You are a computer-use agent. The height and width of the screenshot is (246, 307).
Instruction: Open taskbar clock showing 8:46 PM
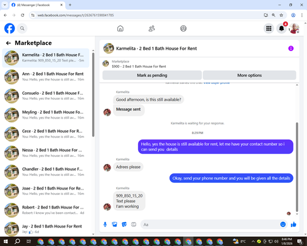(x=287, y=241)
